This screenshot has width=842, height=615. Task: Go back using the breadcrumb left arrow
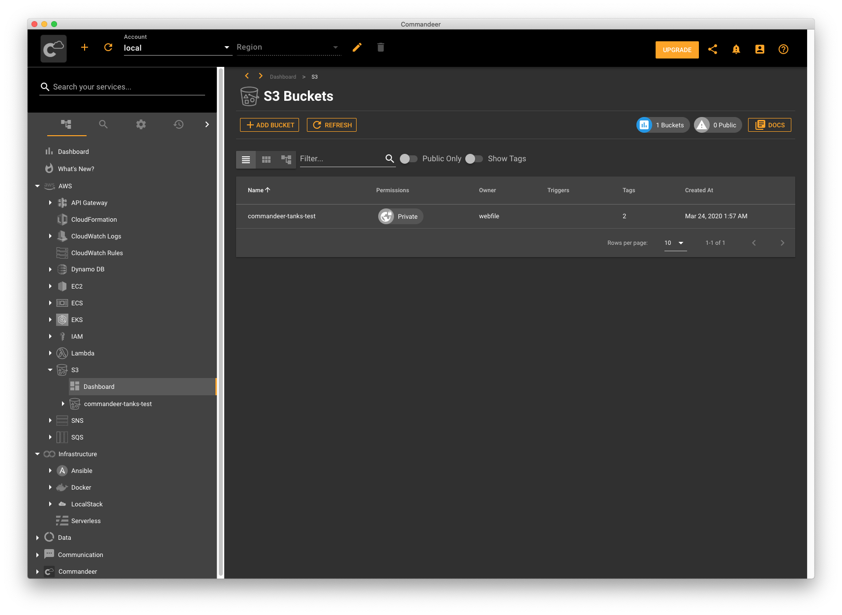(x=247, y=76)
